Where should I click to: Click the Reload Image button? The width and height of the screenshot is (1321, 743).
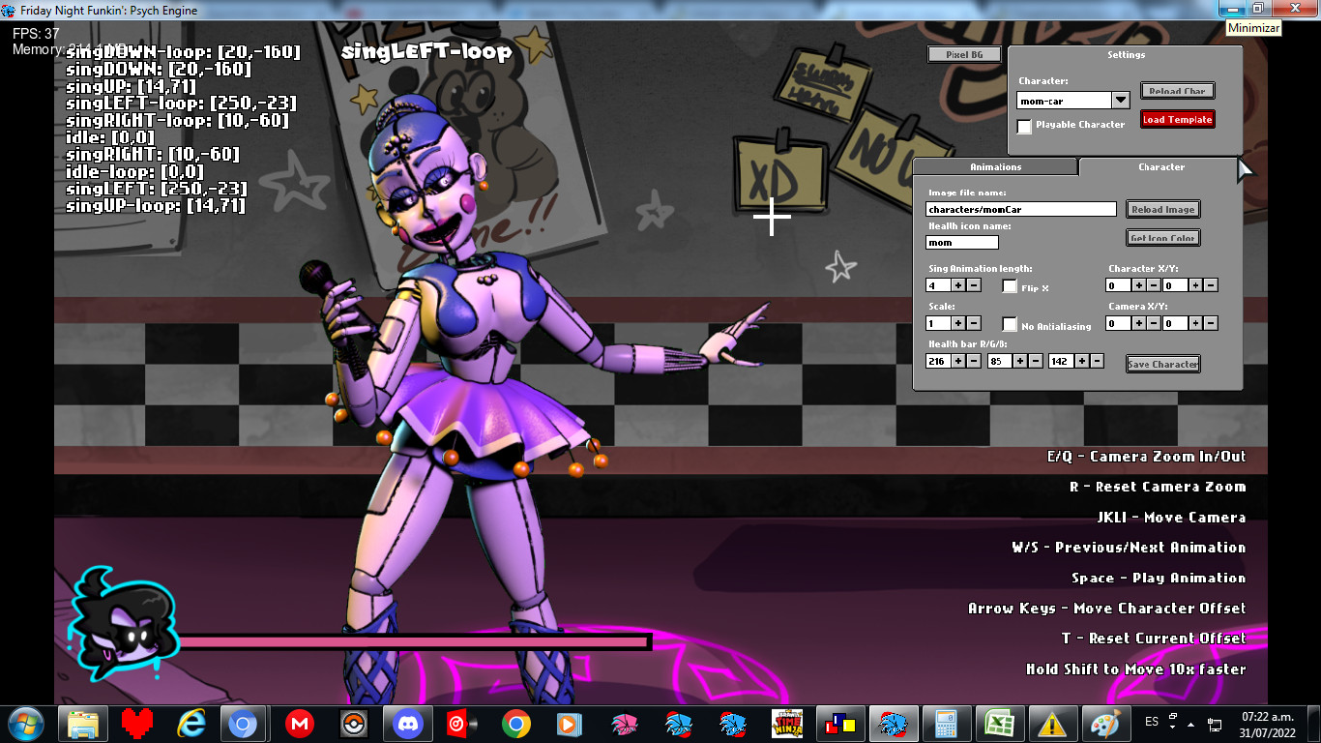(x=1163, y=209)
